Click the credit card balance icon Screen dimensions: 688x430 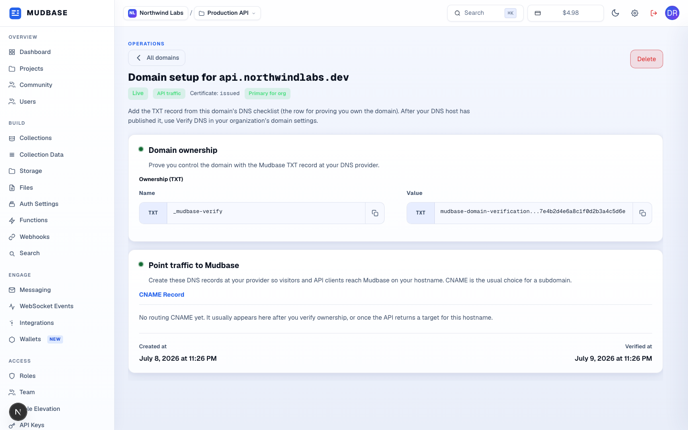pyautogui.click(x=537, y=13)
